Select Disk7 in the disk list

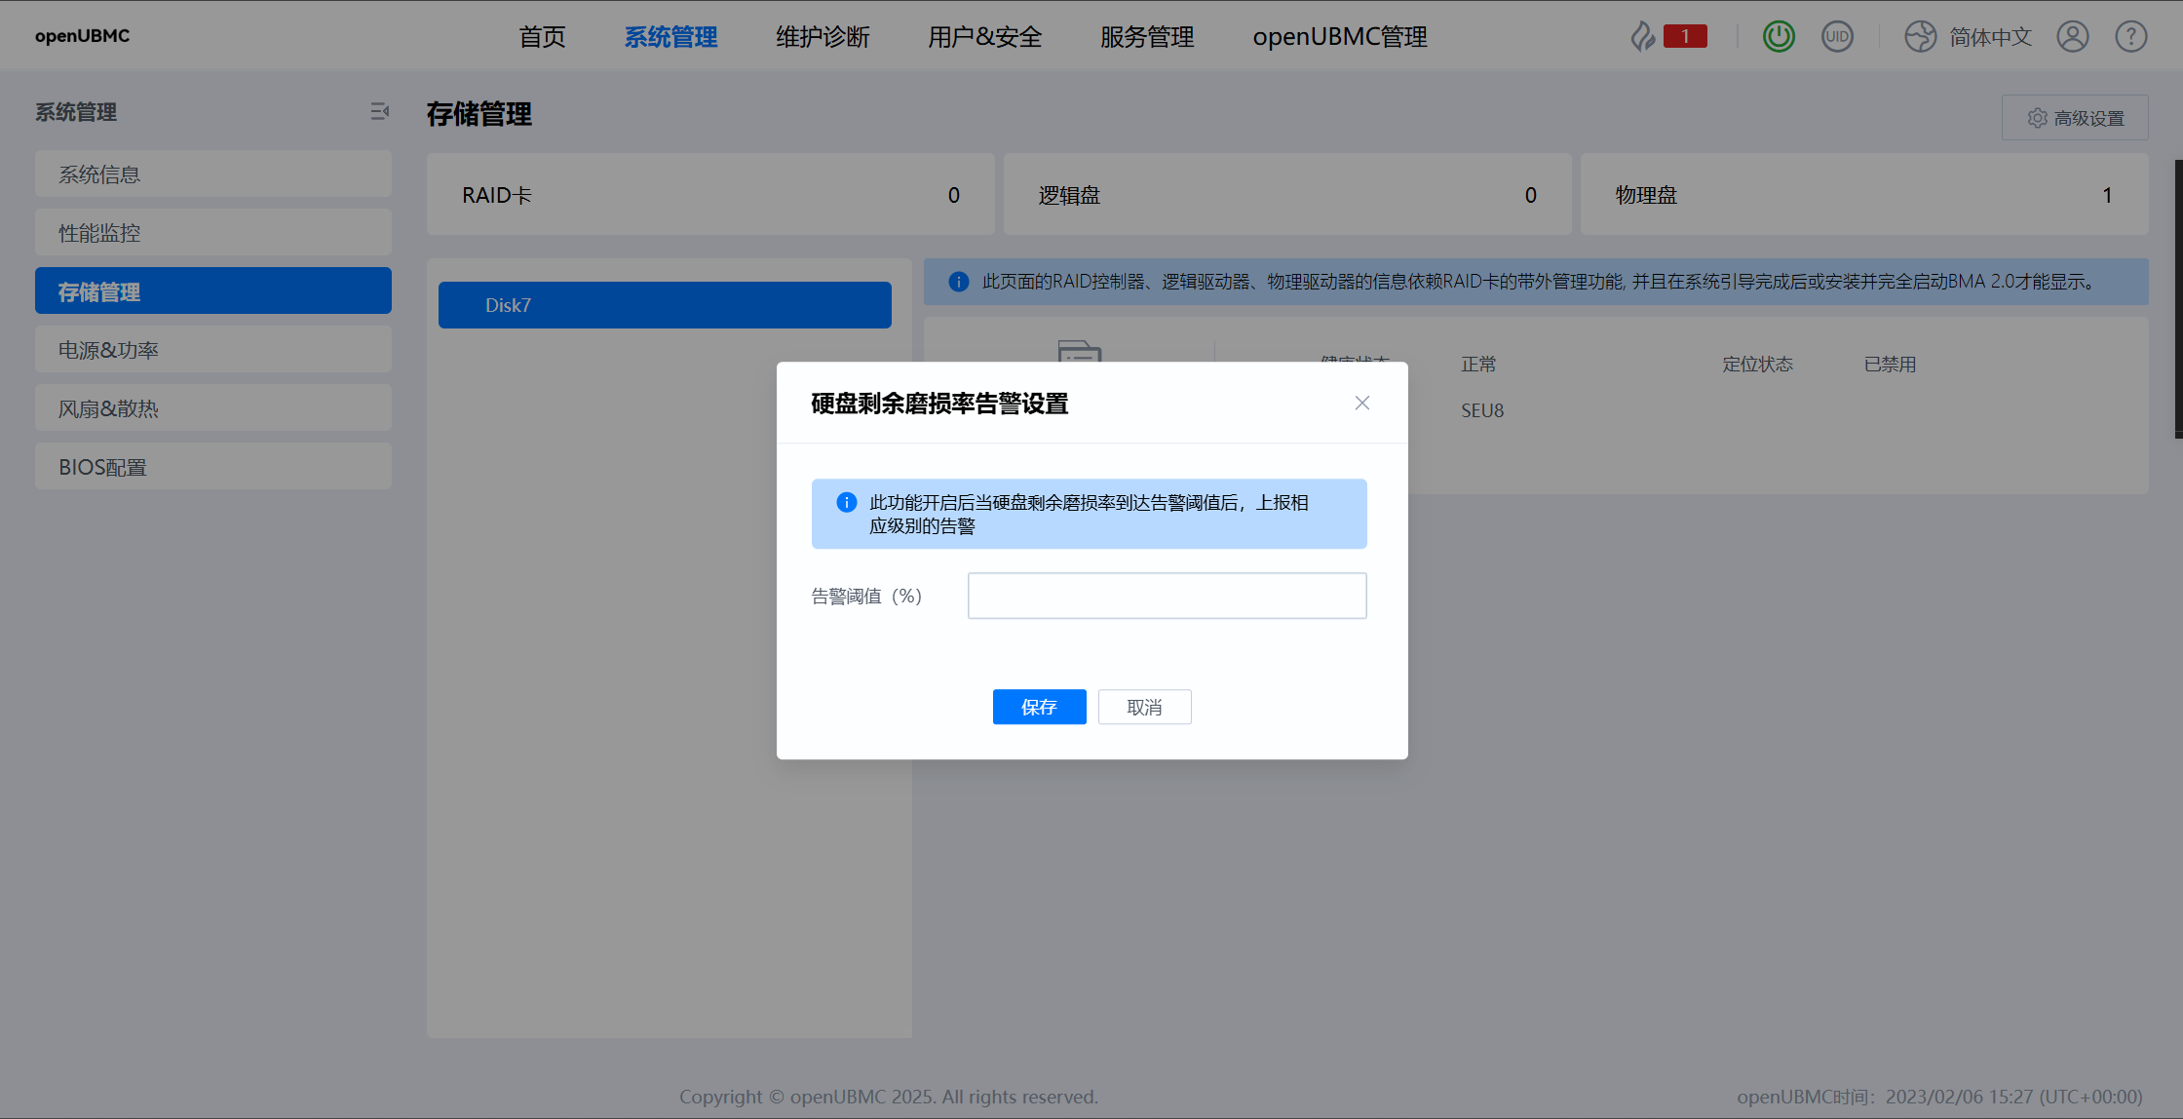[665, 305]
